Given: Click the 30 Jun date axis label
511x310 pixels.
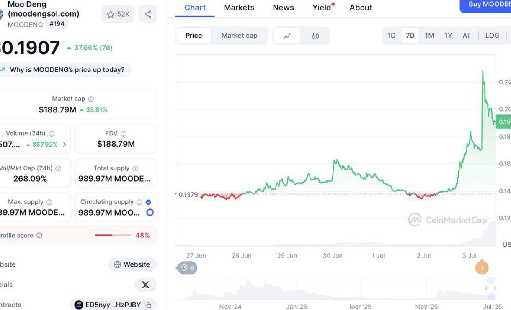Looking at the screenshot, I should point(333,256).
